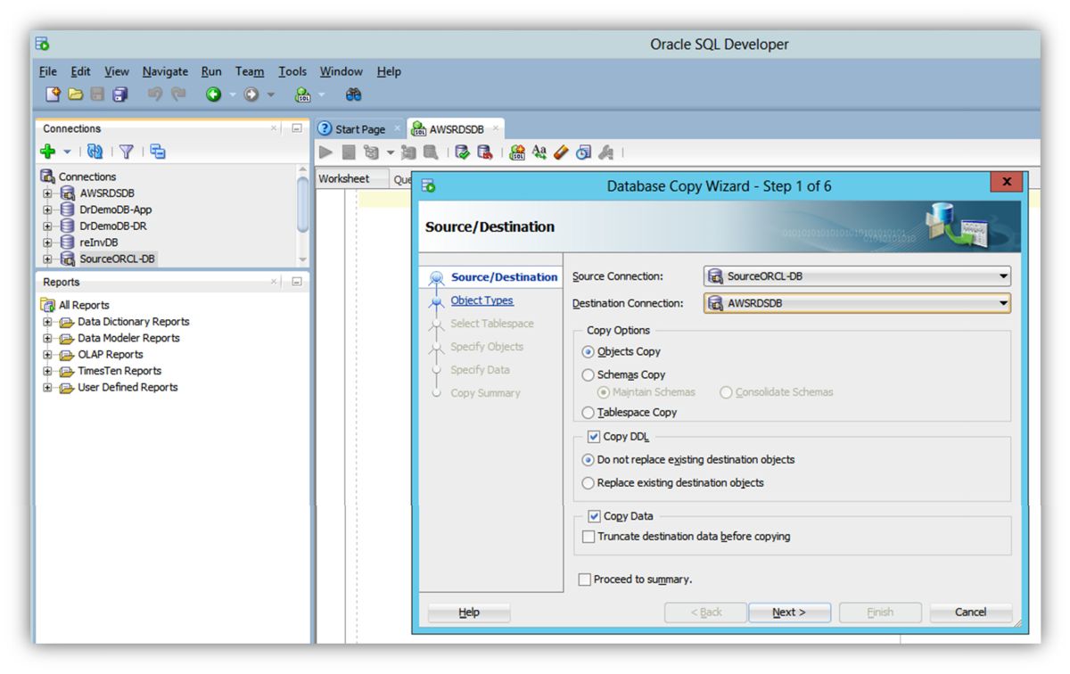
Task: Open a file with the folder toolbar icon
Action: click(75, 94)
